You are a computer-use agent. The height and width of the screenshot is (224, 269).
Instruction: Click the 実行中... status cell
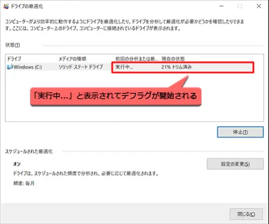(124, 67)
